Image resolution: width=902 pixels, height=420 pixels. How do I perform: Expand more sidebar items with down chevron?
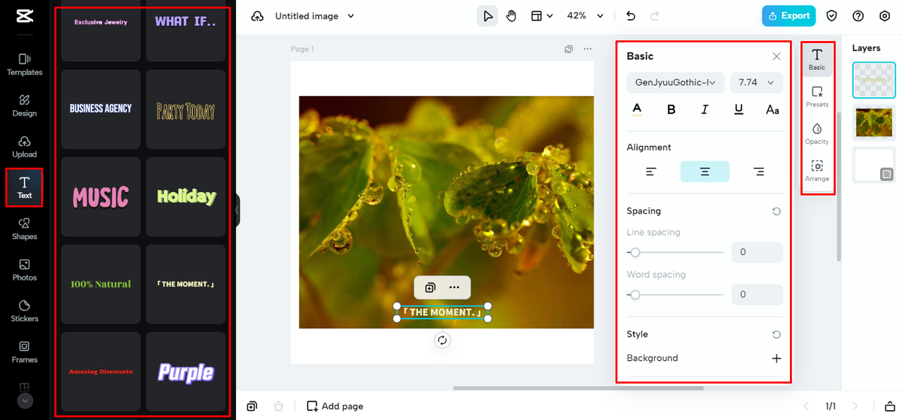tap(25, 401)
